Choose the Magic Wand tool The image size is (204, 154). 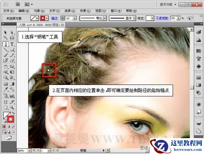(6, 38)
